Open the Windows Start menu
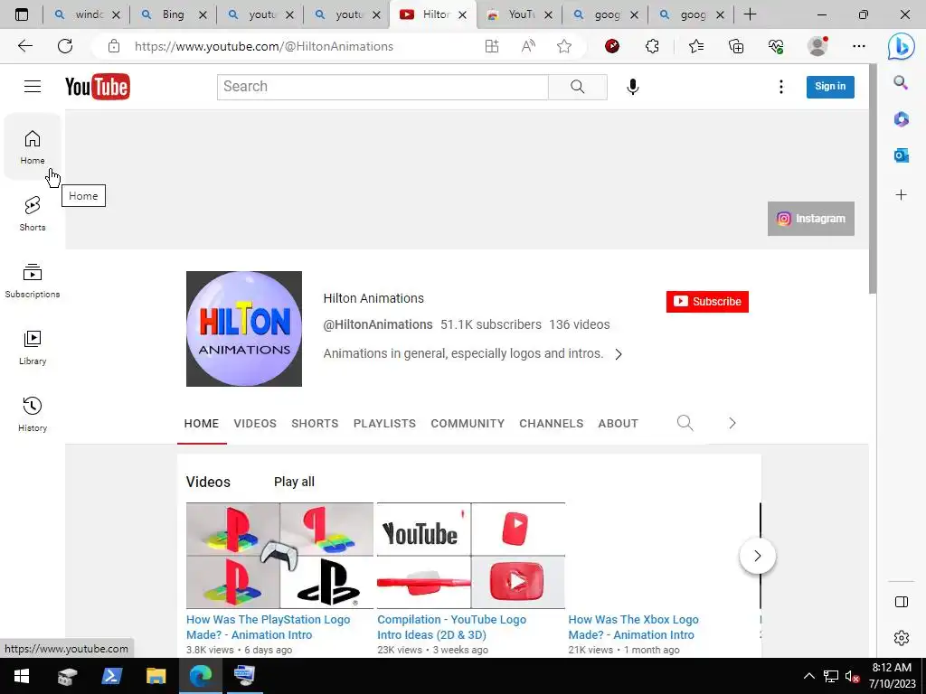Image resolution: width=926 pixels, height=694 pixels. (x=22, y=676)
